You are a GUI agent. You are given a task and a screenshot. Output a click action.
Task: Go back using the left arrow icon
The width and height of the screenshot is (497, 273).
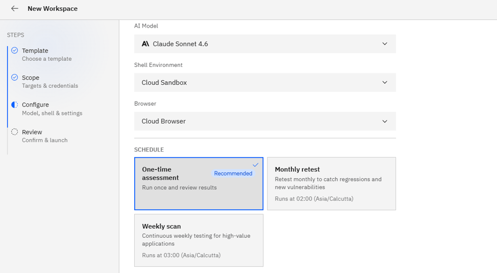15,9
